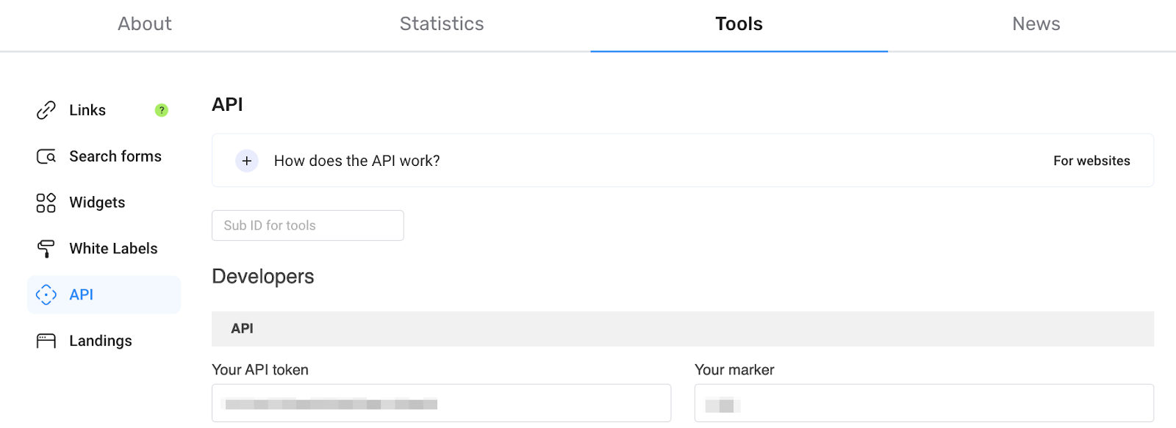Screen dimensions: 1176x428
Task: Go to the News tab
Action: [x=1036, y=24]
